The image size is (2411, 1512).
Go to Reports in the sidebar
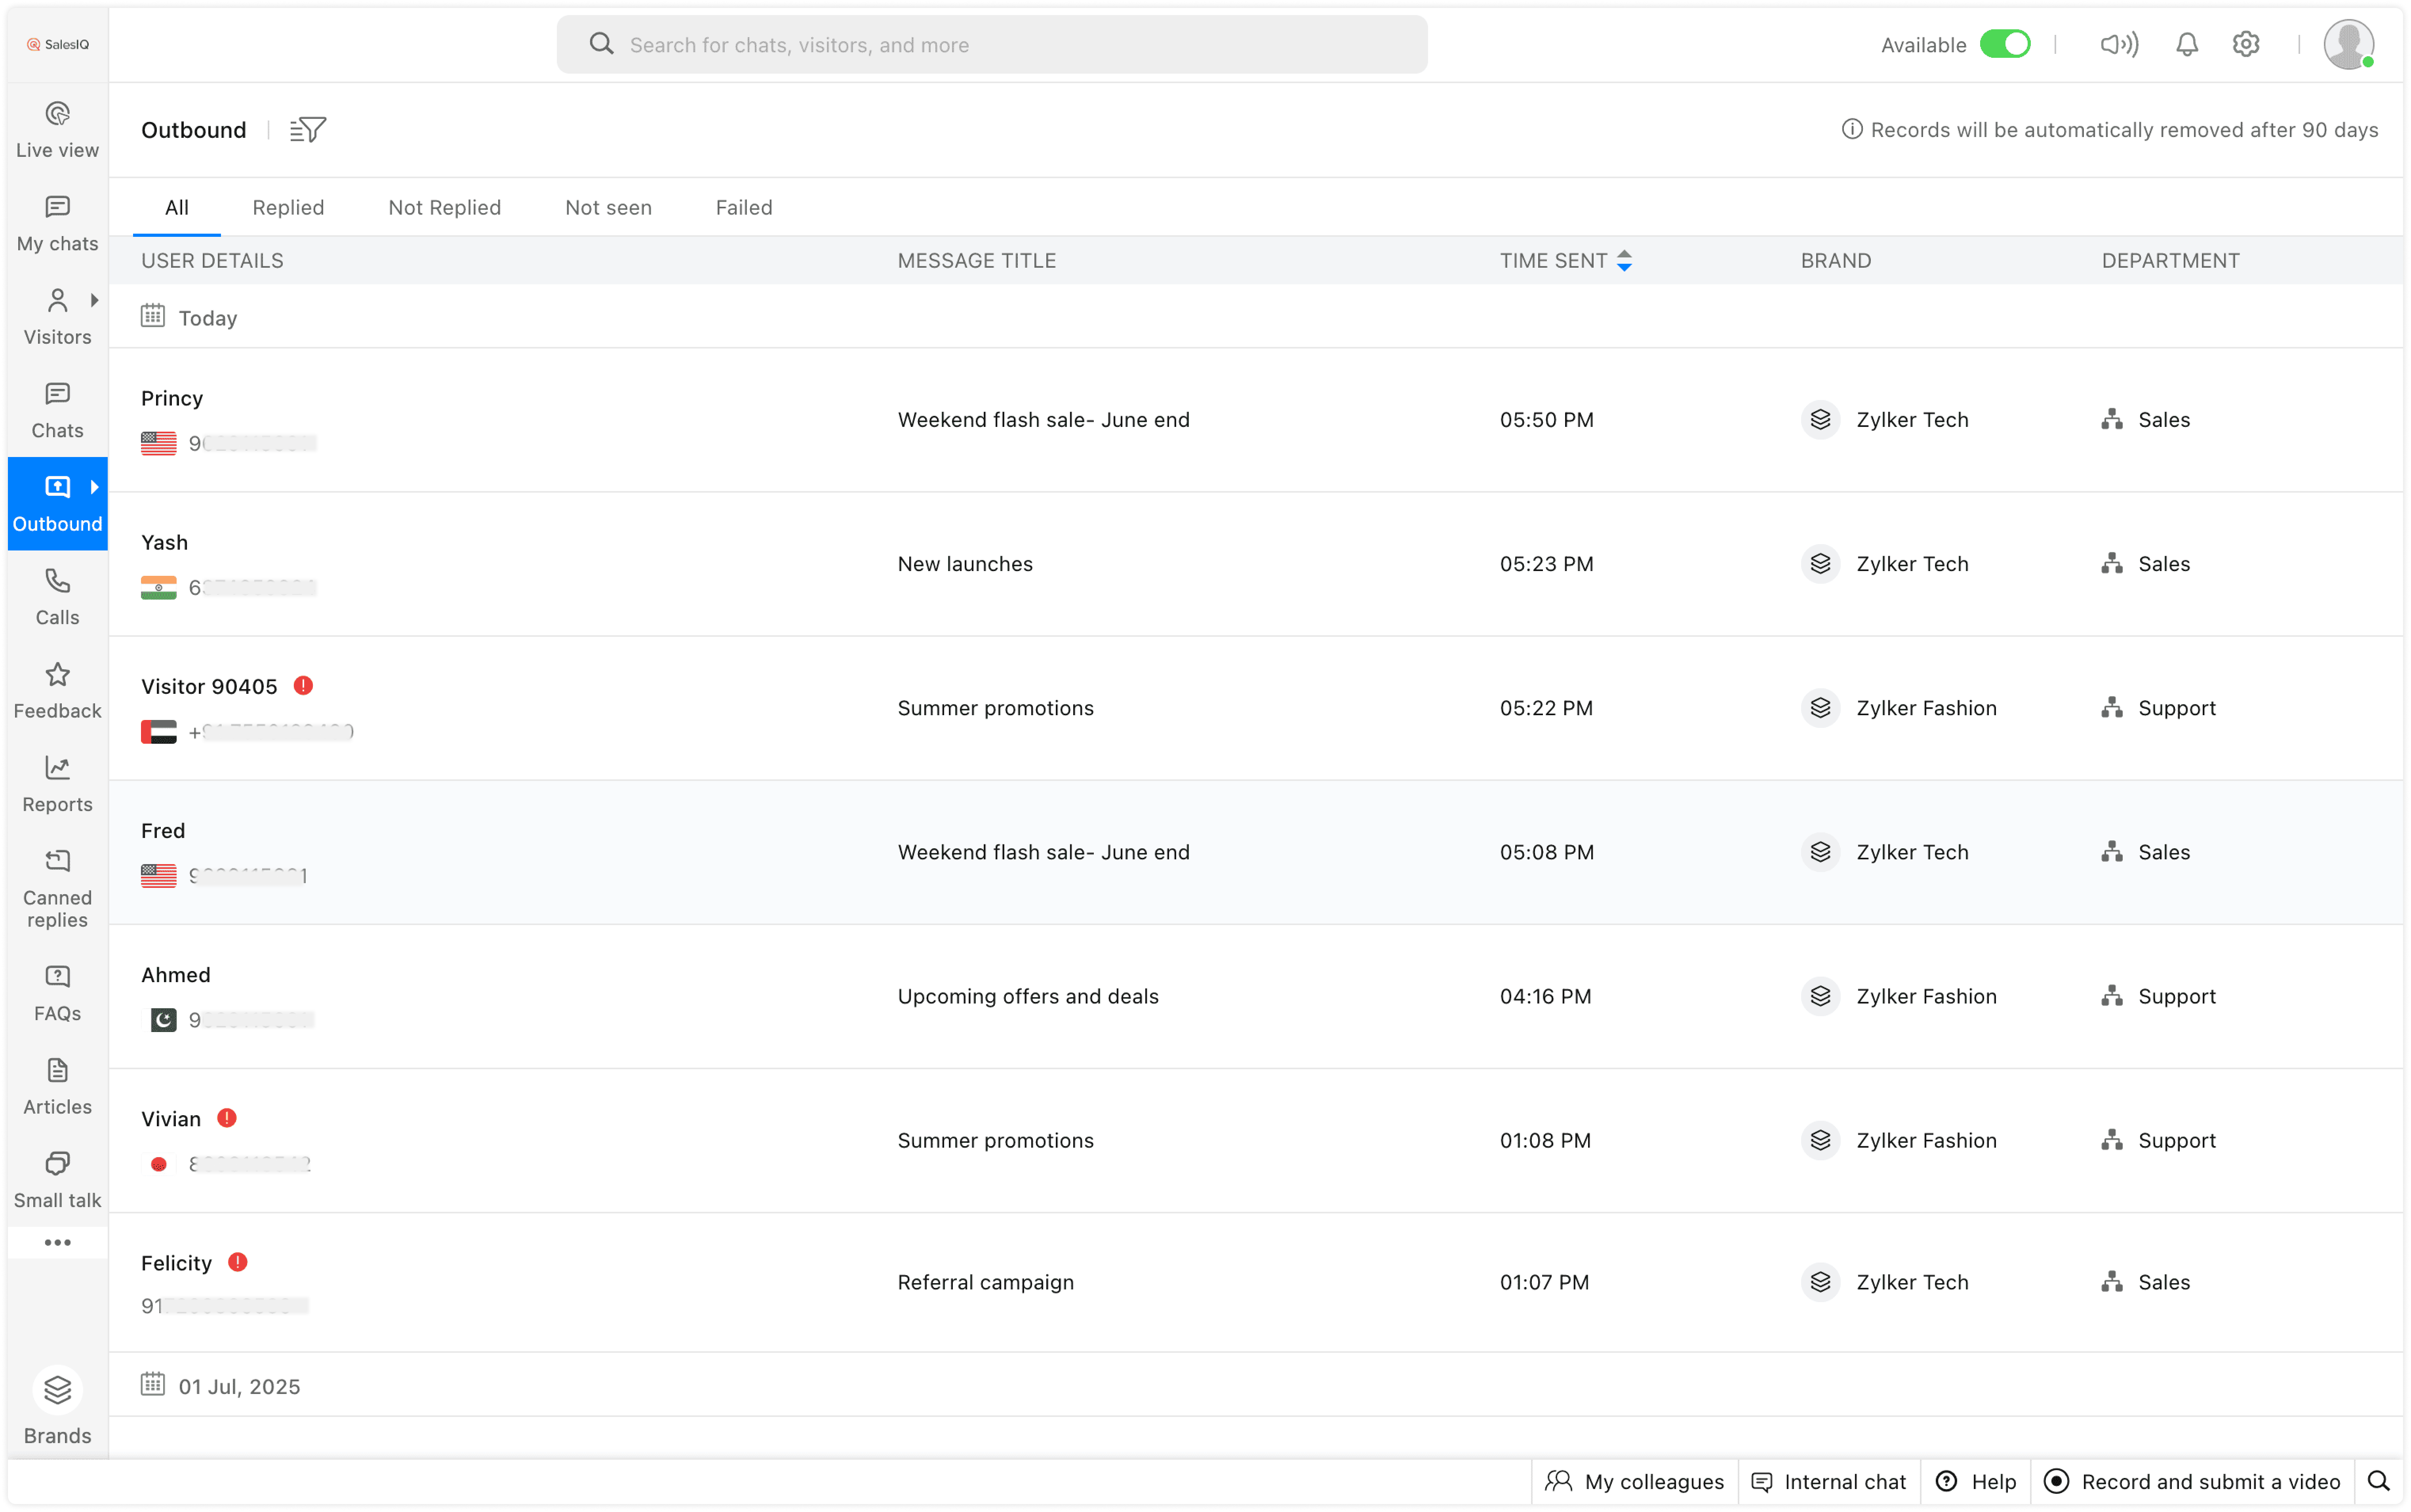pos(57,784)
